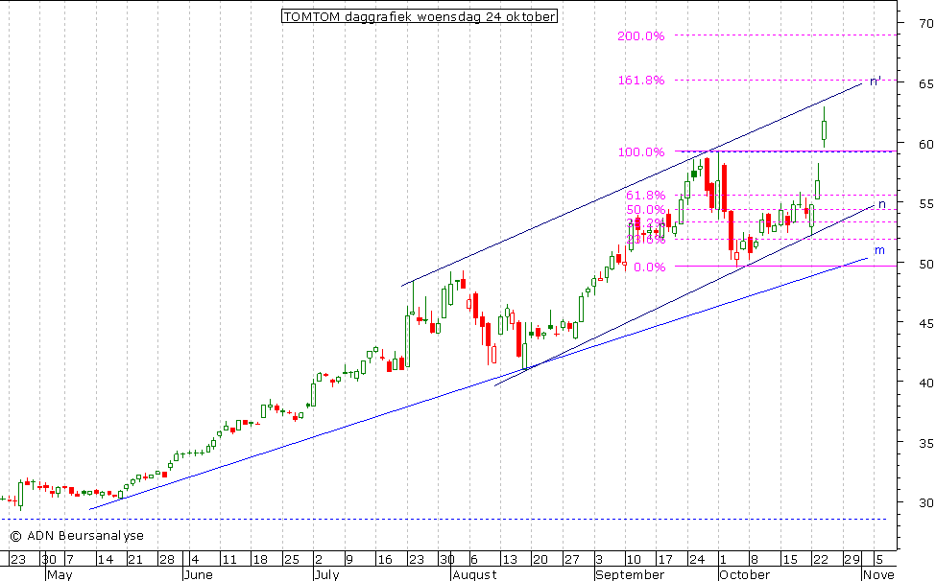Click price axis value 45
The image size is (936, 581).
925,323
